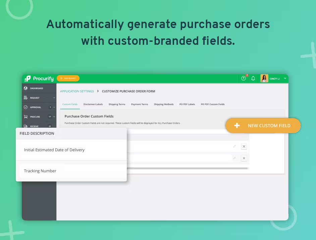Delete the first custom field row

(244, 146)
